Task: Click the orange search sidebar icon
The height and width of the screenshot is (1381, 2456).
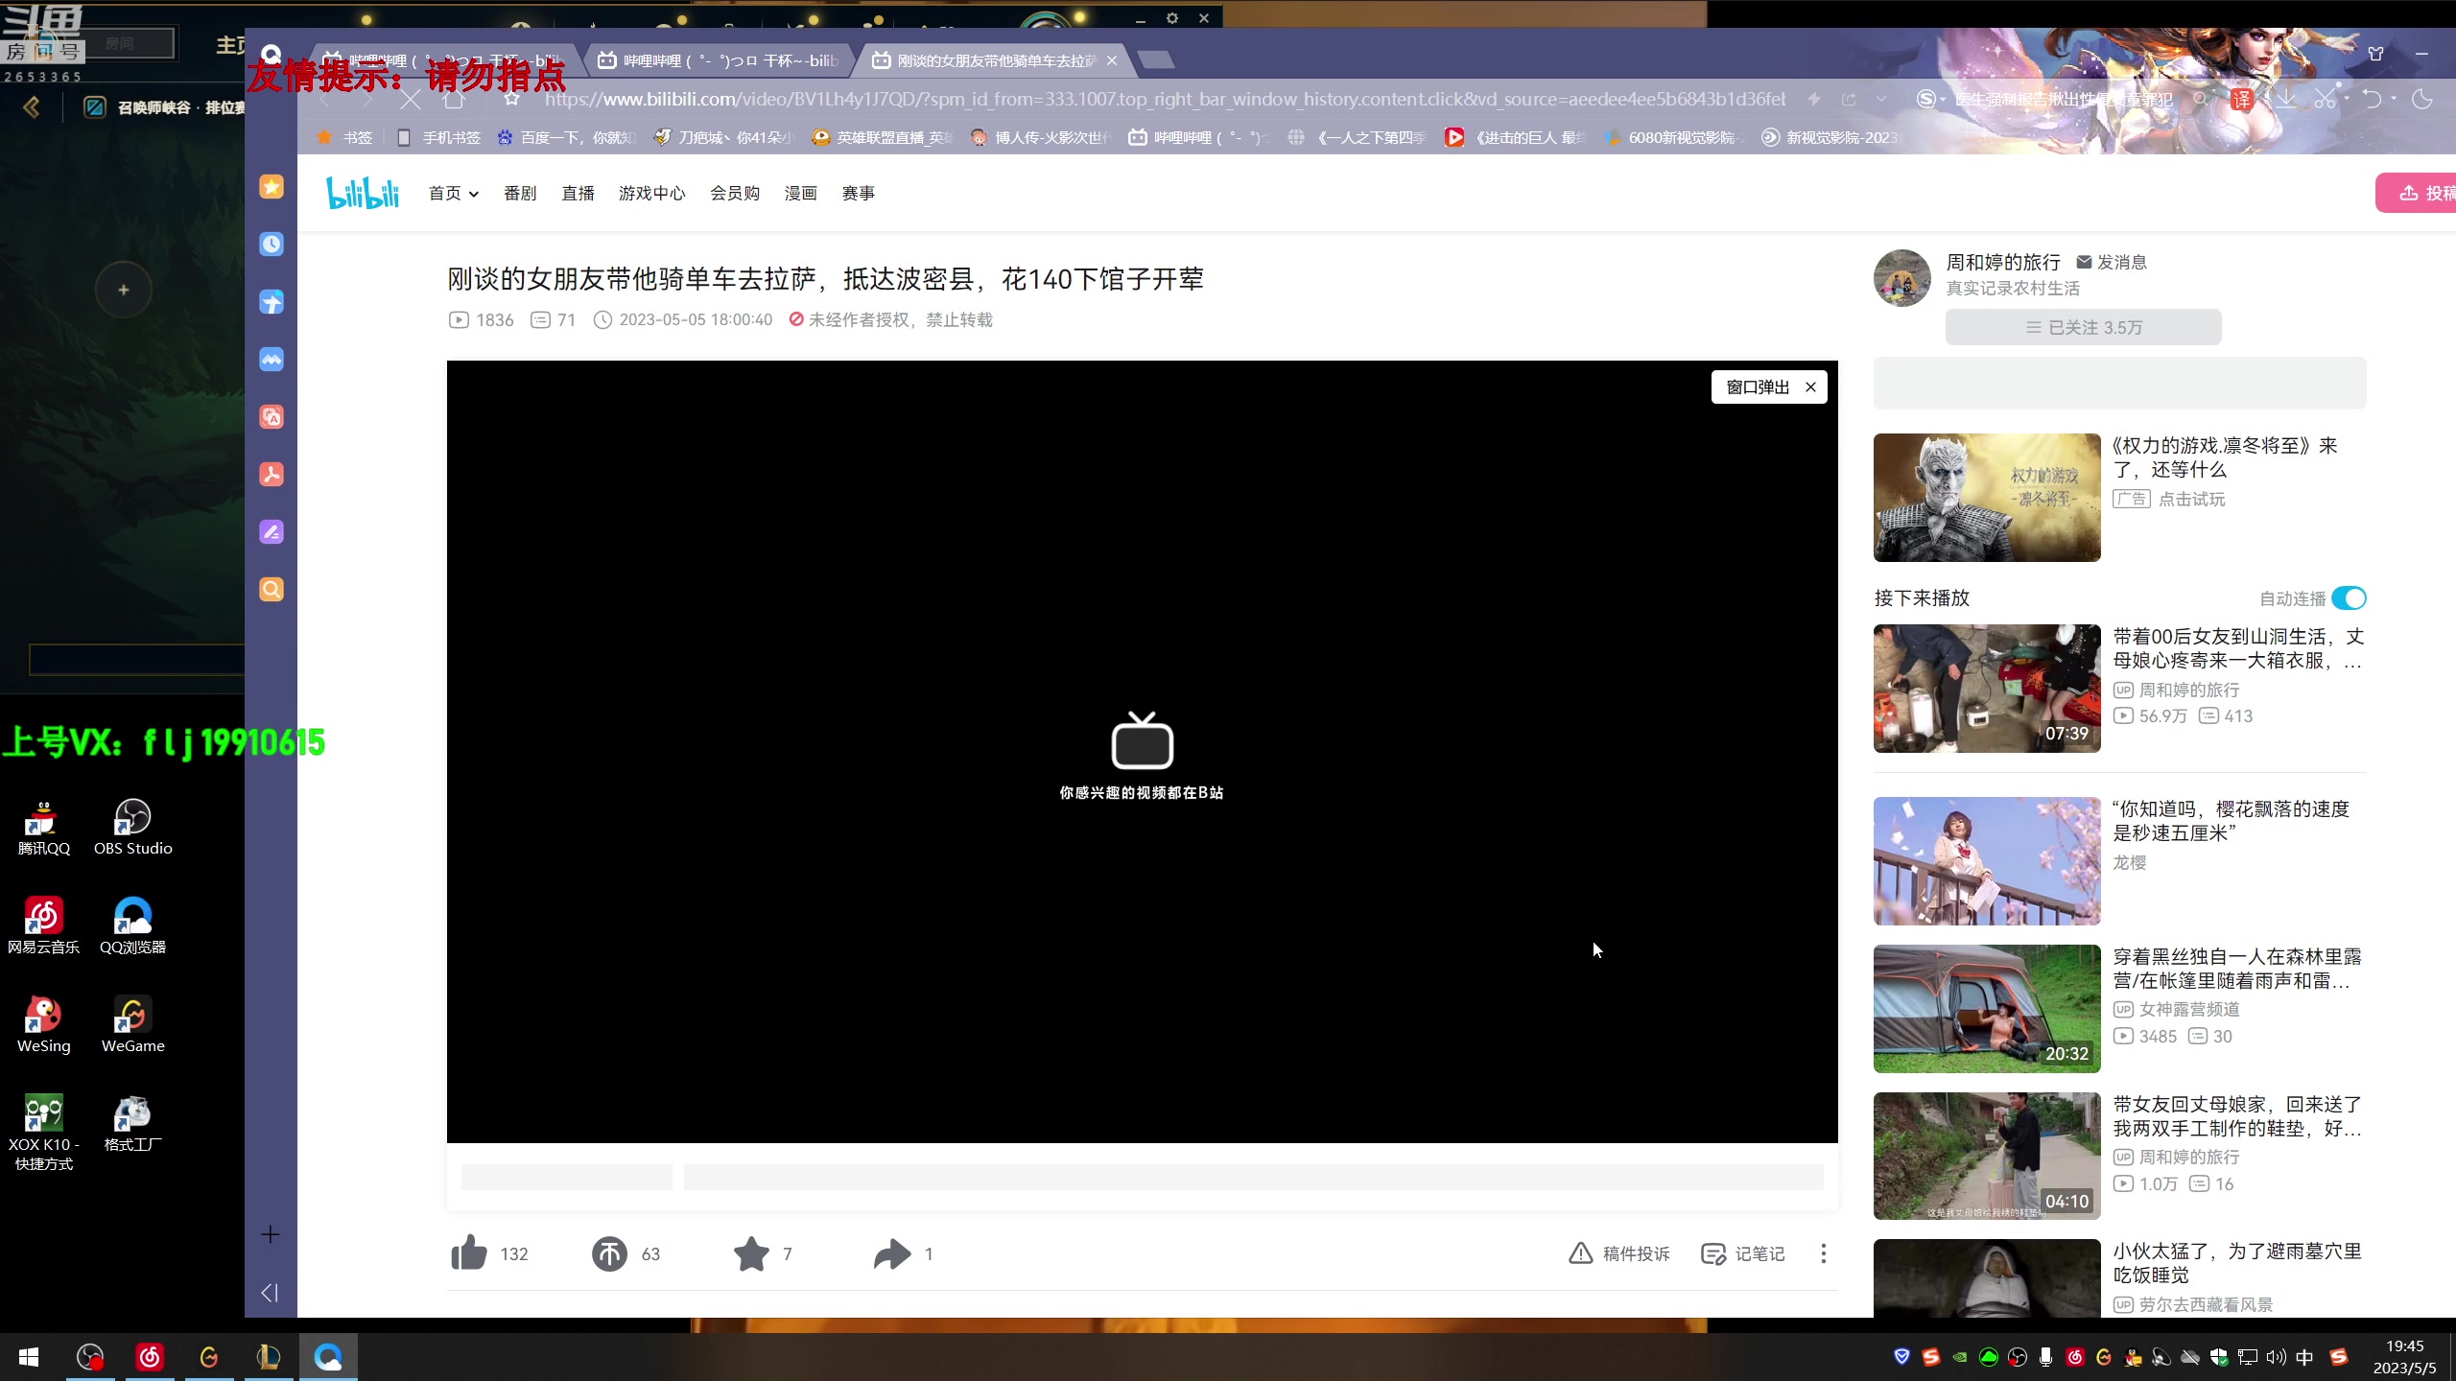Action: click(x=272, y=589)
